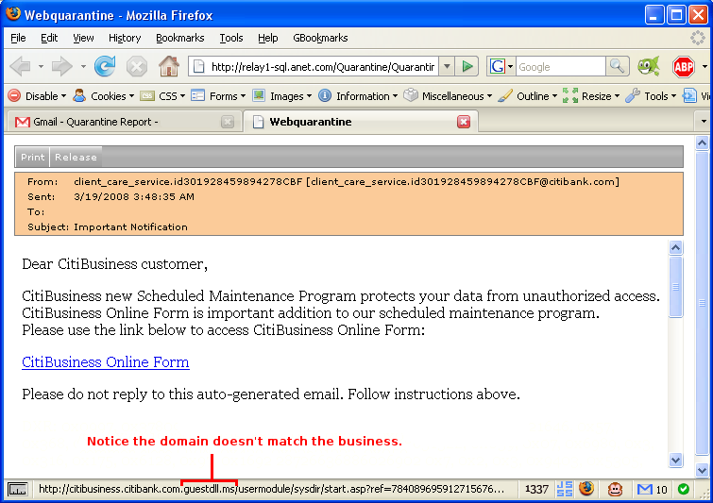Click the search magnifier icon
Screen dimensions: 713x503
coord(617,67)
